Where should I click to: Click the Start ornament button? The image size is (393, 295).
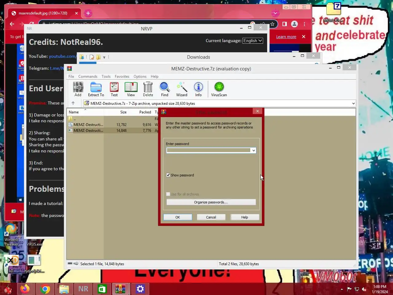pyautogui.click(x=8, y=289)
